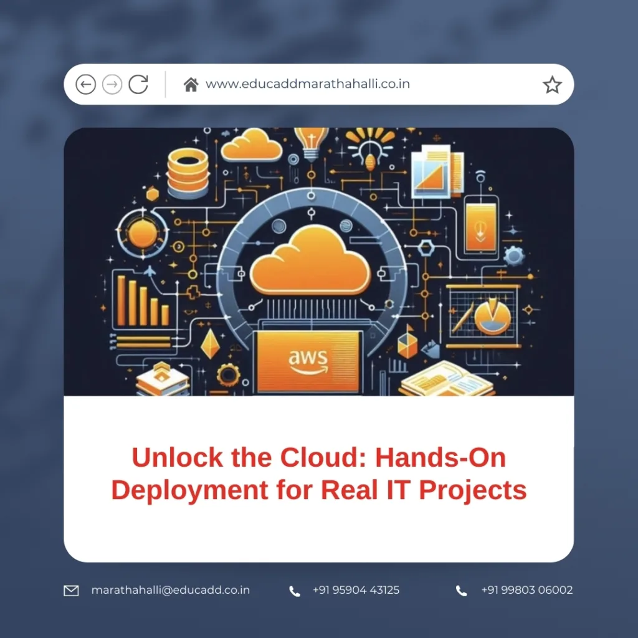Open the marathahalli@educadd.co.in email link
The image size is (638, 638).
[171, 590]
